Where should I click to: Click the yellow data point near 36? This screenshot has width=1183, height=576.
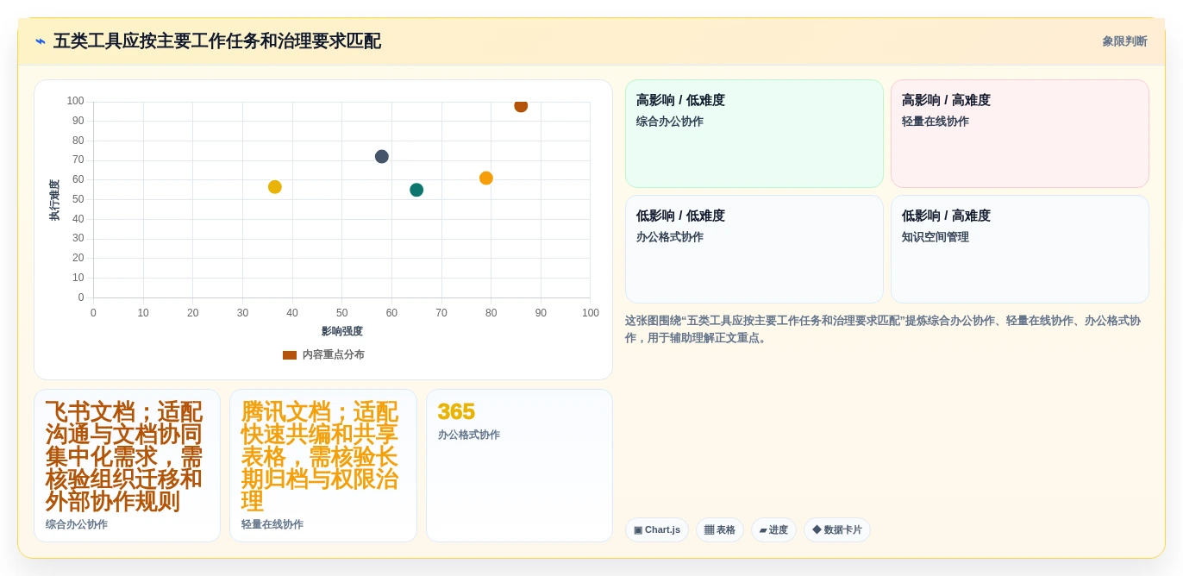(275, 187)
